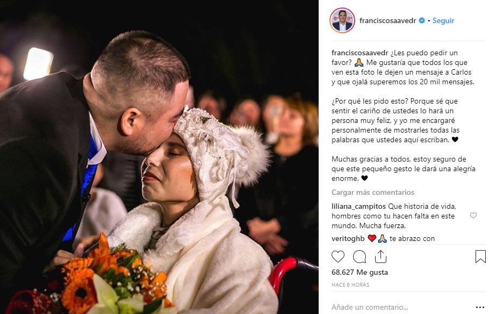This screenshot has width=489, height=314.
Task: View likes list at 68.627 Me gusta
Action: coord(359,272)
